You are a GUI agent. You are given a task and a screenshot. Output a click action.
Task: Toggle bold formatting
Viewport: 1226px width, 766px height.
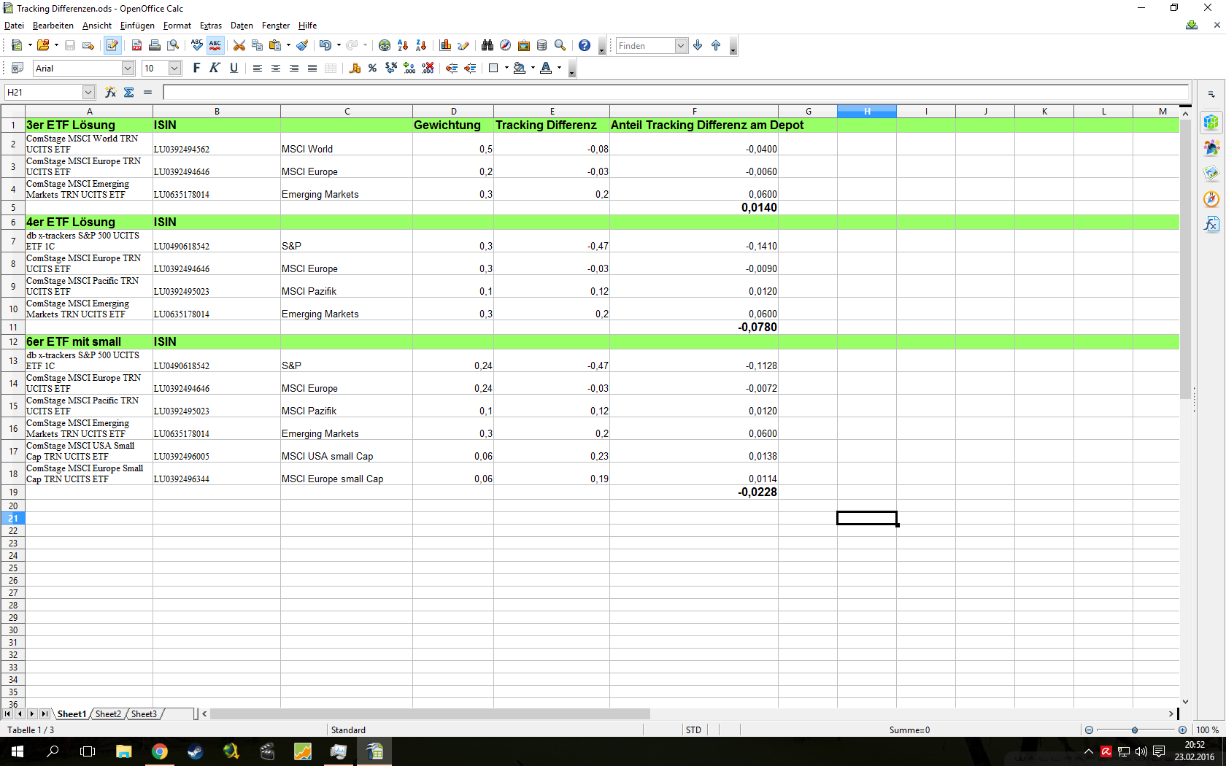click(196, 68)
